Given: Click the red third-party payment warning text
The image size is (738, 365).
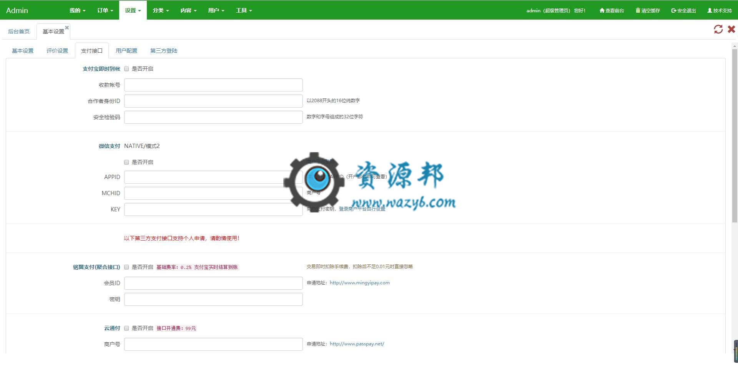Looking at the screenshot, I should click(x=181, y=238).
